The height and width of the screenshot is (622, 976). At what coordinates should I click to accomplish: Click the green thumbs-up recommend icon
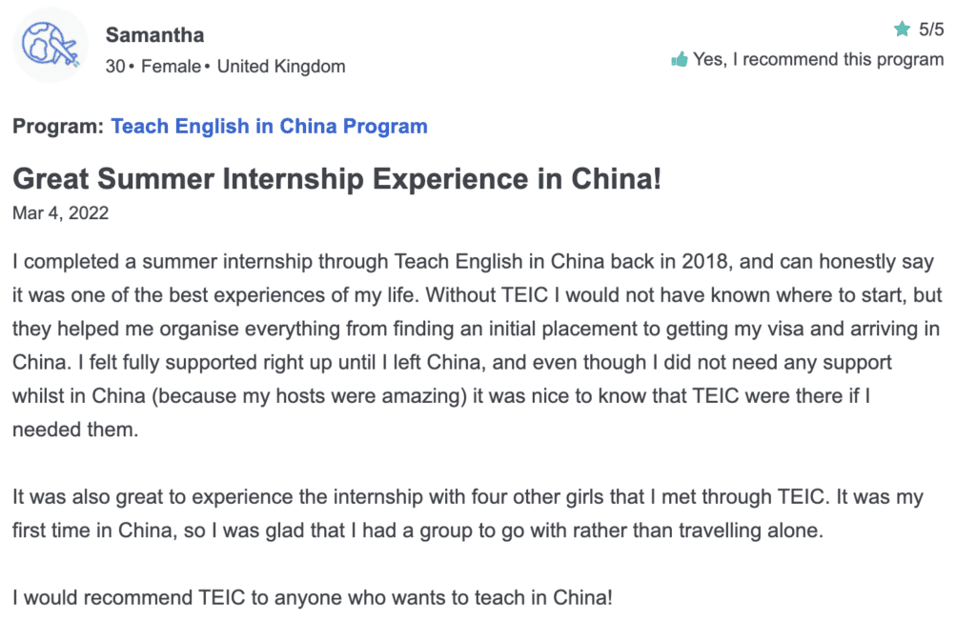point(679,60)
